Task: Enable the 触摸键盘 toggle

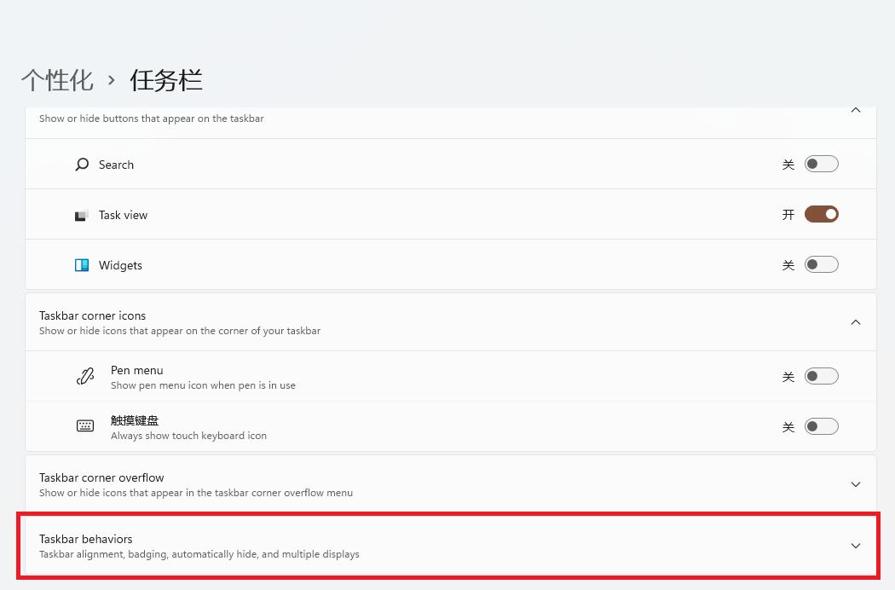Action: click(x=821, y=425)
